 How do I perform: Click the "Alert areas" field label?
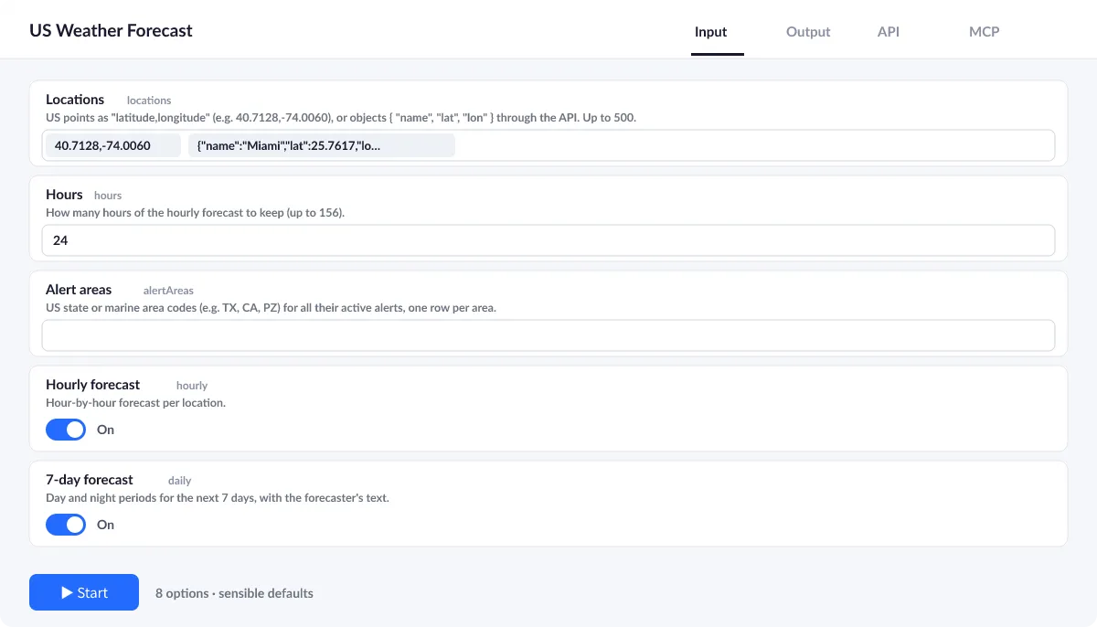point(79,290)
